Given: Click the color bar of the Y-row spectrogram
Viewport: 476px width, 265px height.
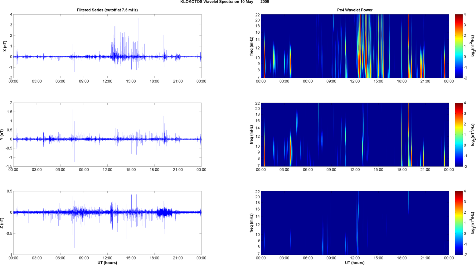Looking at the screenshot, I should pos(459,135).
